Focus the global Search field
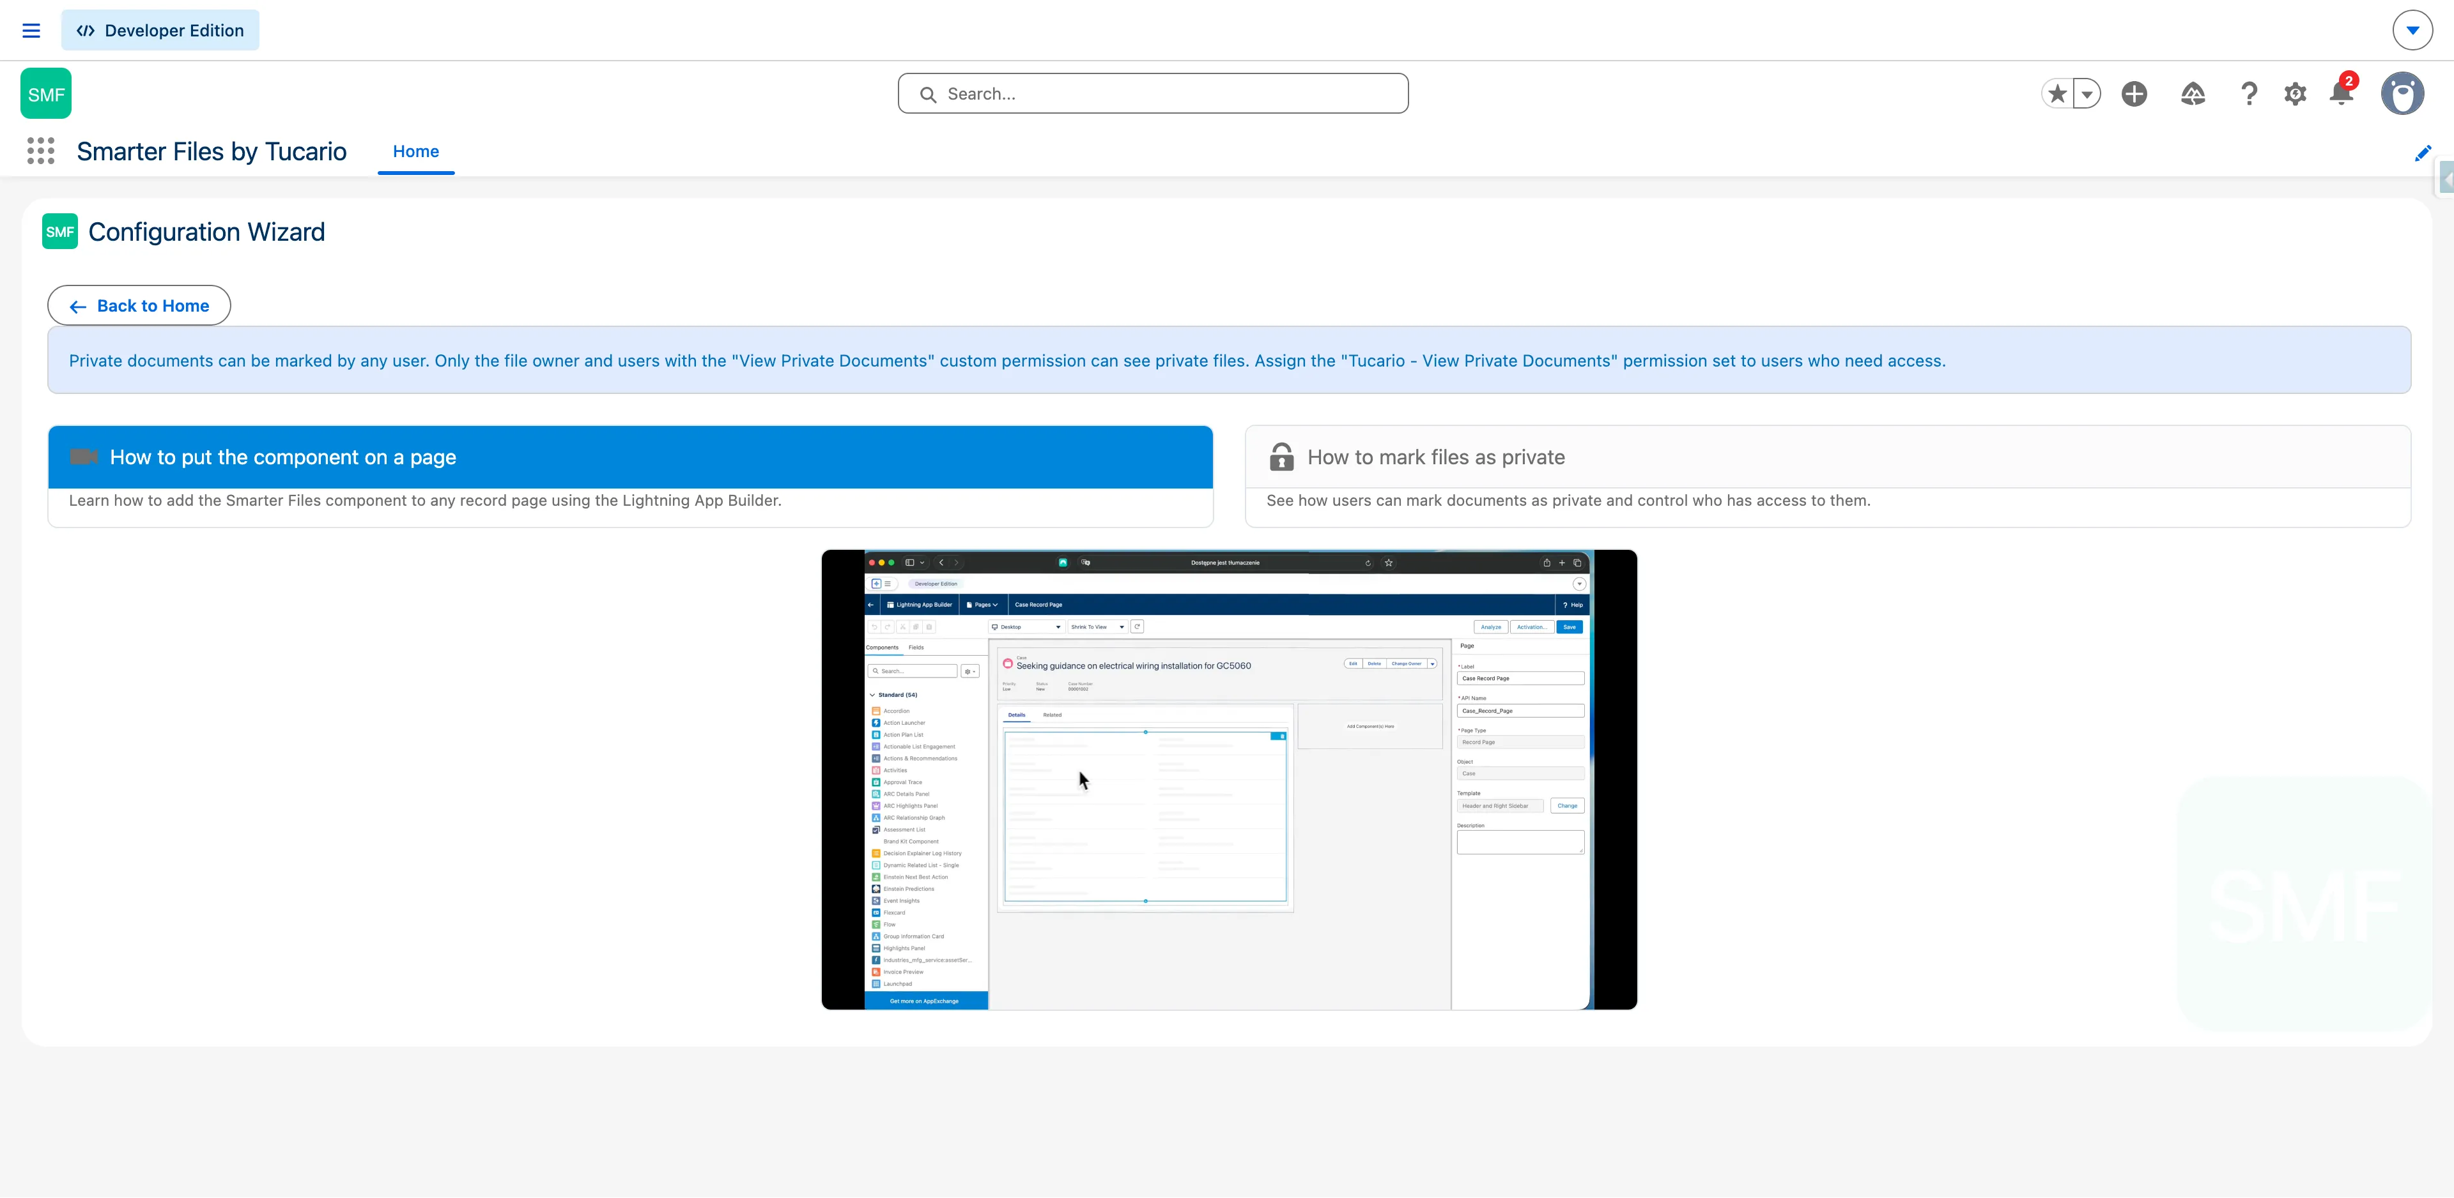 [1153, 93]
